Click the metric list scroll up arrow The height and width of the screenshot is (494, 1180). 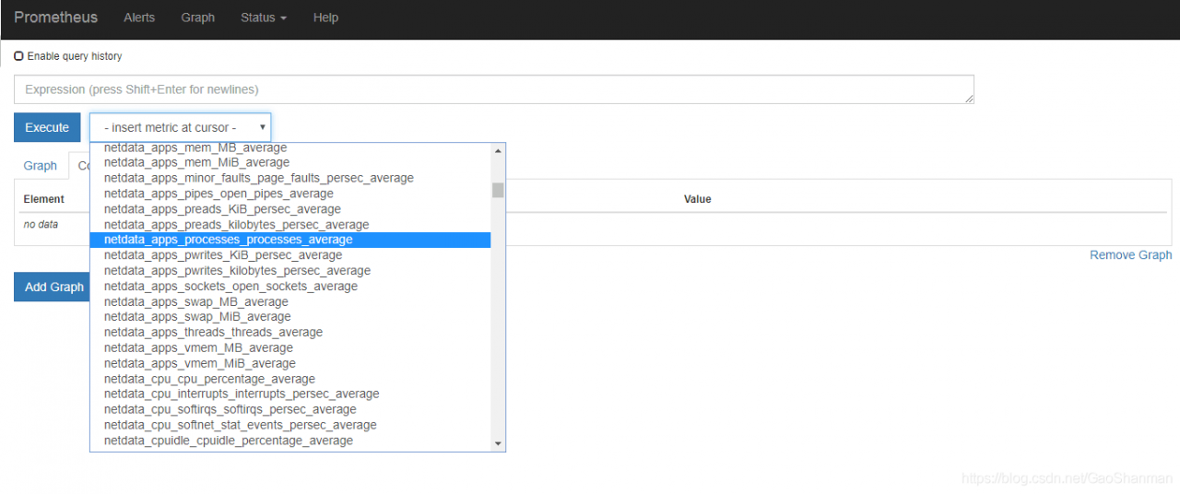498,150
